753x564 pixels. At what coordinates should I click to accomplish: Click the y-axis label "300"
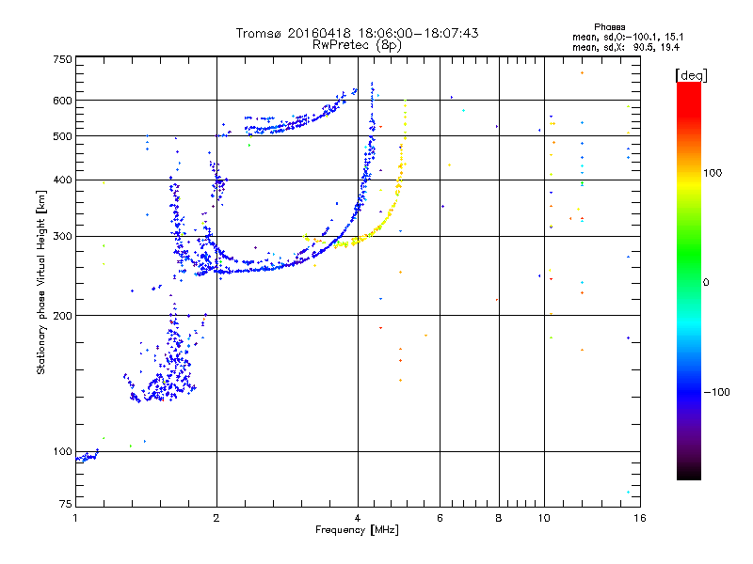62,237
